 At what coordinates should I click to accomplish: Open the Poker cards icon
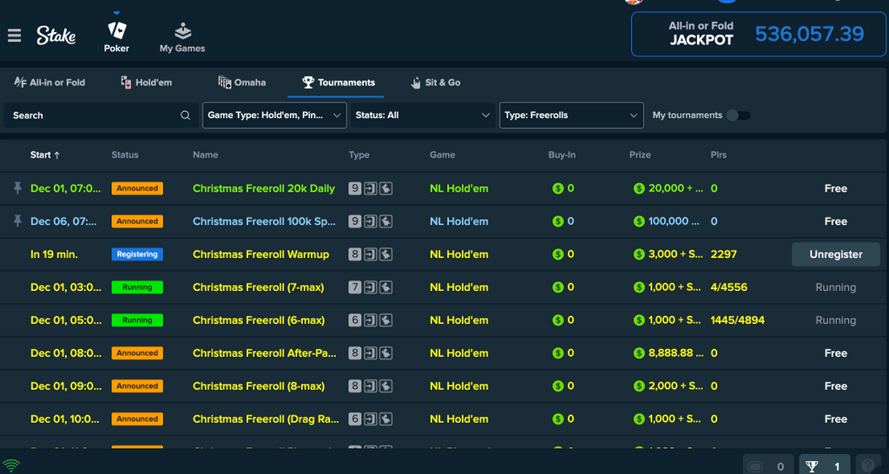(116, 31)
